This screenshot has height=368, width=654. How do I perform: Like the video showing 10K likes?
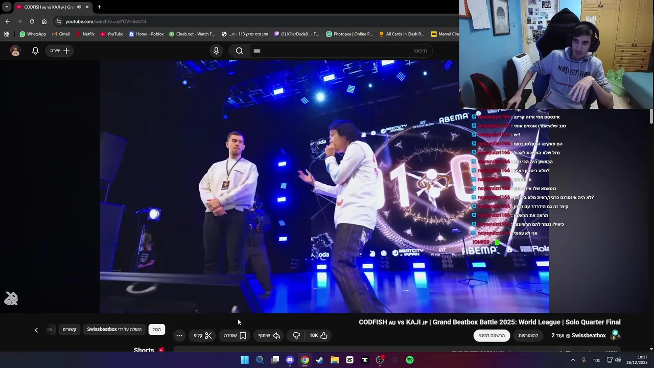pyautogui.click(x=318, y=335)
